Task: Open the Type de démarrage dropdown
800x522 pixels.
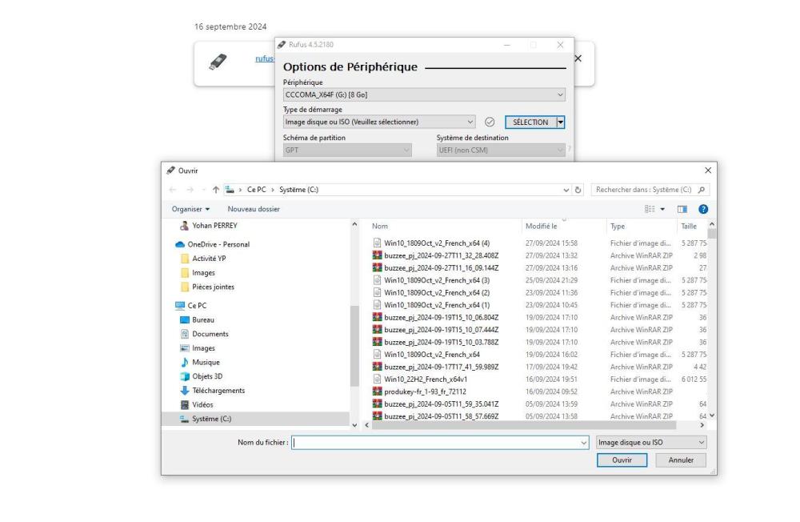Action: click(x=379, y=122)
